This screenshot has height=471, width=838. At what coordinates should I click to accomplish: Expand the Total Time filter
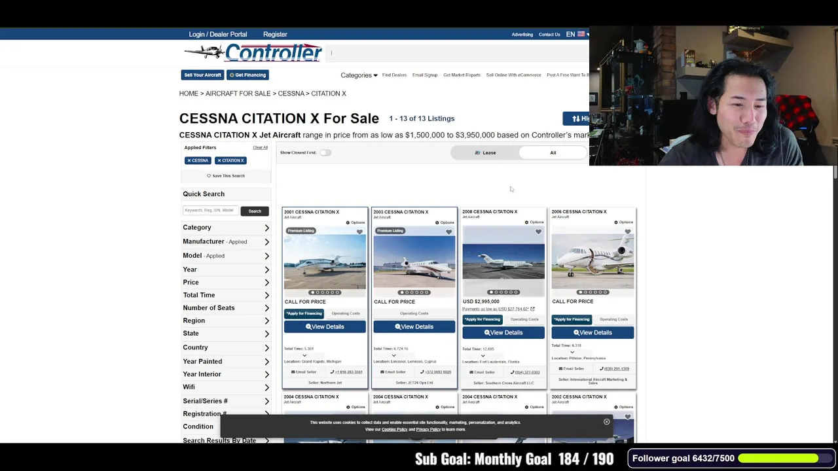[226, 295]
